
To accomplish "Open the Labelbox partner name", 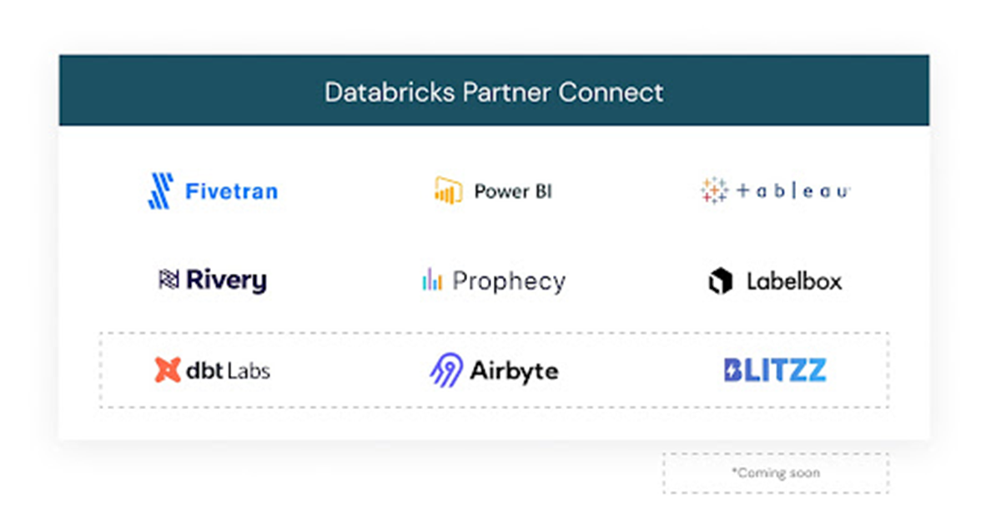I will 794,281.
